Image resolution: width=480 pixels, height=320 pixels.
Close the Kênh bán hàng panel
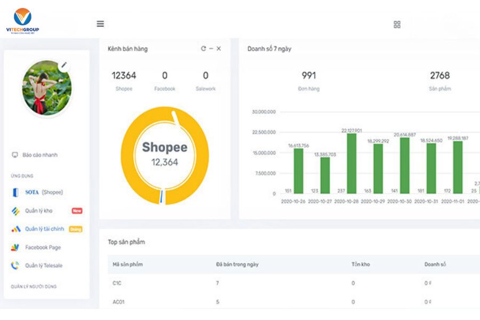pos(219,49)
